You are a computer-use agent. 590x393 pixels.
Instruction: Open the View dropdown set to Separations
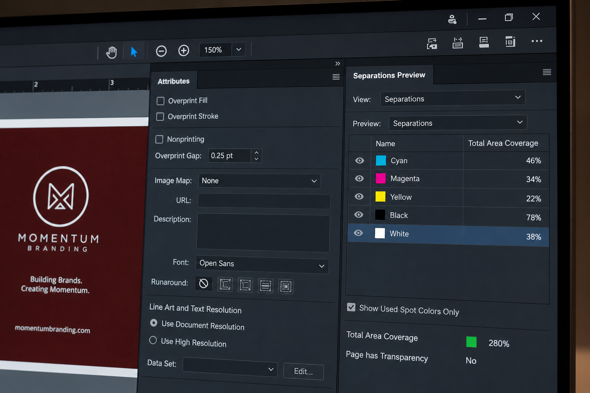(x=452, y=98)
